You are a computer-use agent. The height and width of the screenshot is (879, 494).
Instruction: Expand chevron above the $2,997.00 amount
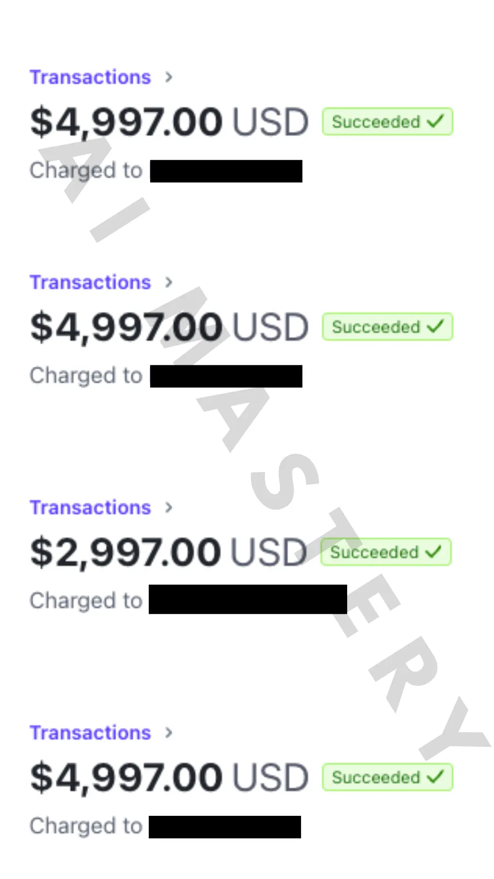(x=169, y=508)
